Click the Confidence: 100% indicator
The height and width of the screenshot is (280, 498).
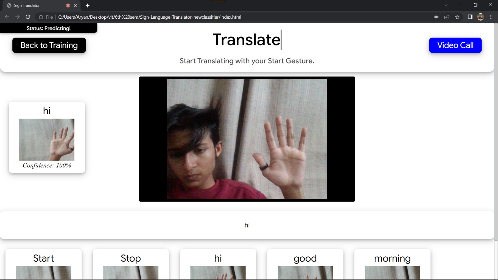47,165
